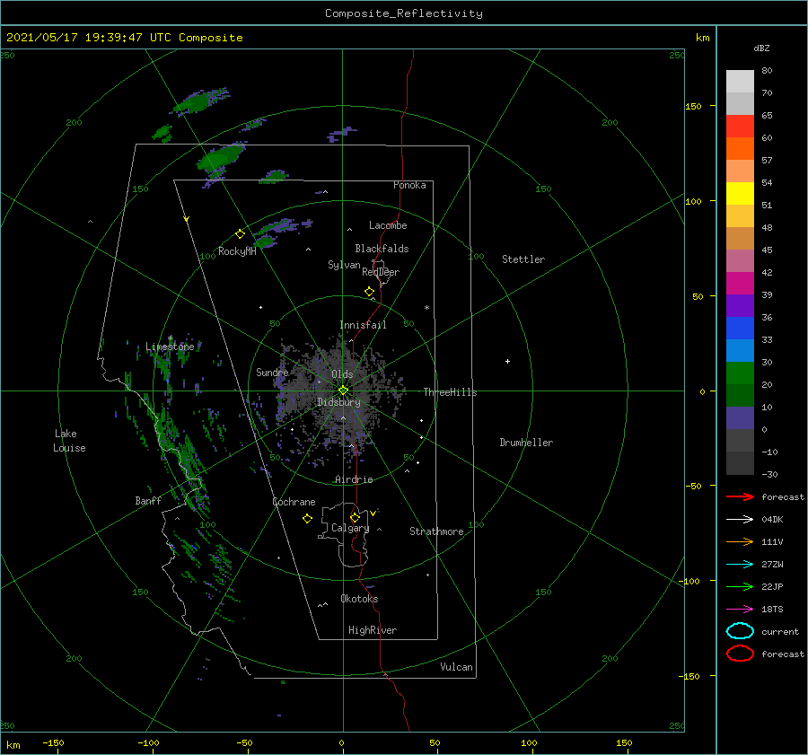
Task: Click the RedDeer city label
Action: [381, 272]
